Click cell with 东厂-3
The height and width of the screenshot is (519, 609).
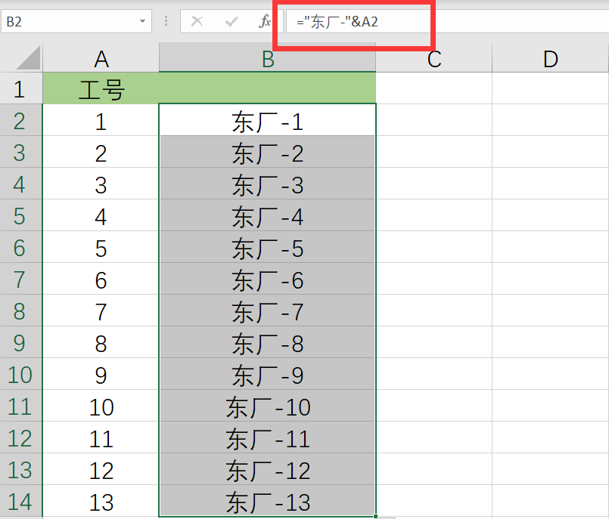tap(268, 184)
